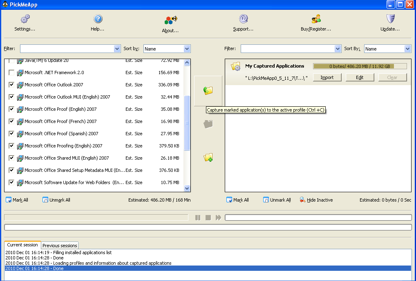Click installed applications list scrollbar thumb
Viewport: 416px width, 281px height.
pyautogui.click(x=187, y=123)
